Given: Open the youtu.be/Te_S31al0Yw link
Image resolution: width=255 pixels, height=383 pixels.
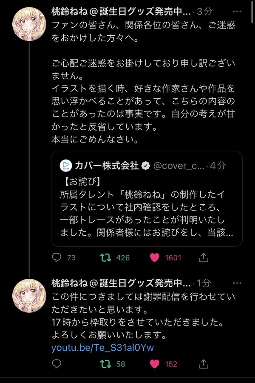Looking at the screenshot, I should pyautogui.click(x=102, y=348).
